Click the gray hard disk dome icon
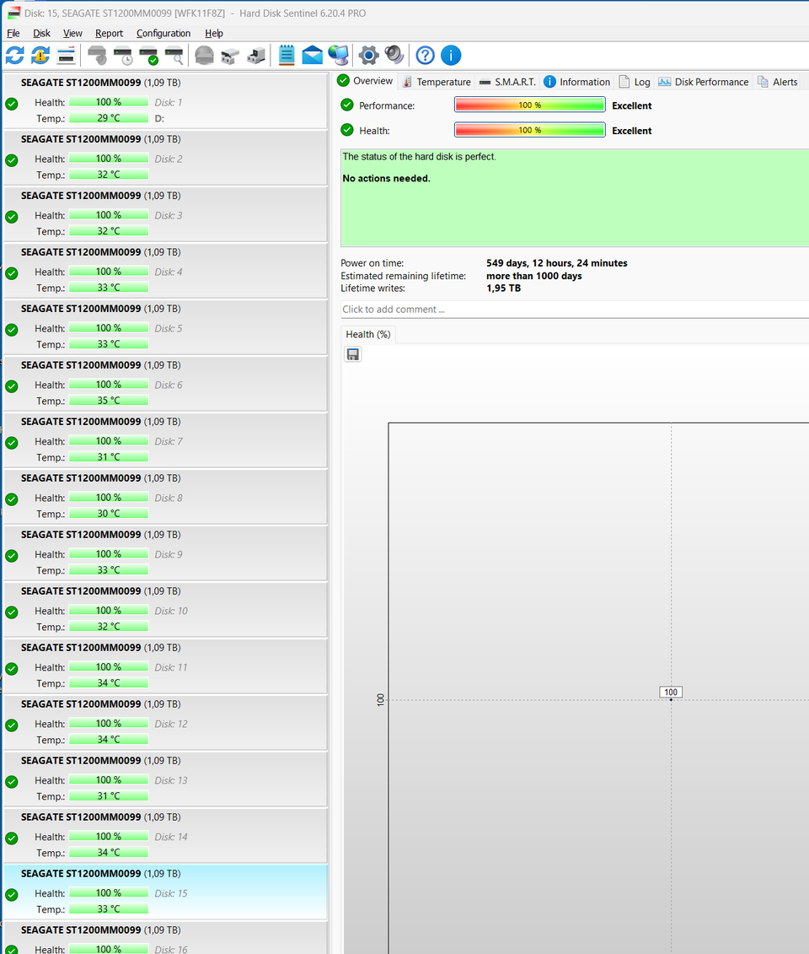This screenshot has height=954, width=809. click(204, 56)
